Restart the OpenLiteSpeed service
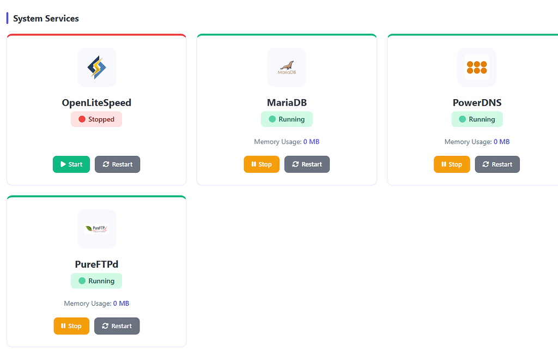558x357 pixels. pyautogui.click(x=117, y=164)
